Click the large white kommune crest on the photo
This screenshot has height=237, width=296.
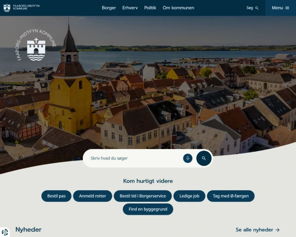36,45
